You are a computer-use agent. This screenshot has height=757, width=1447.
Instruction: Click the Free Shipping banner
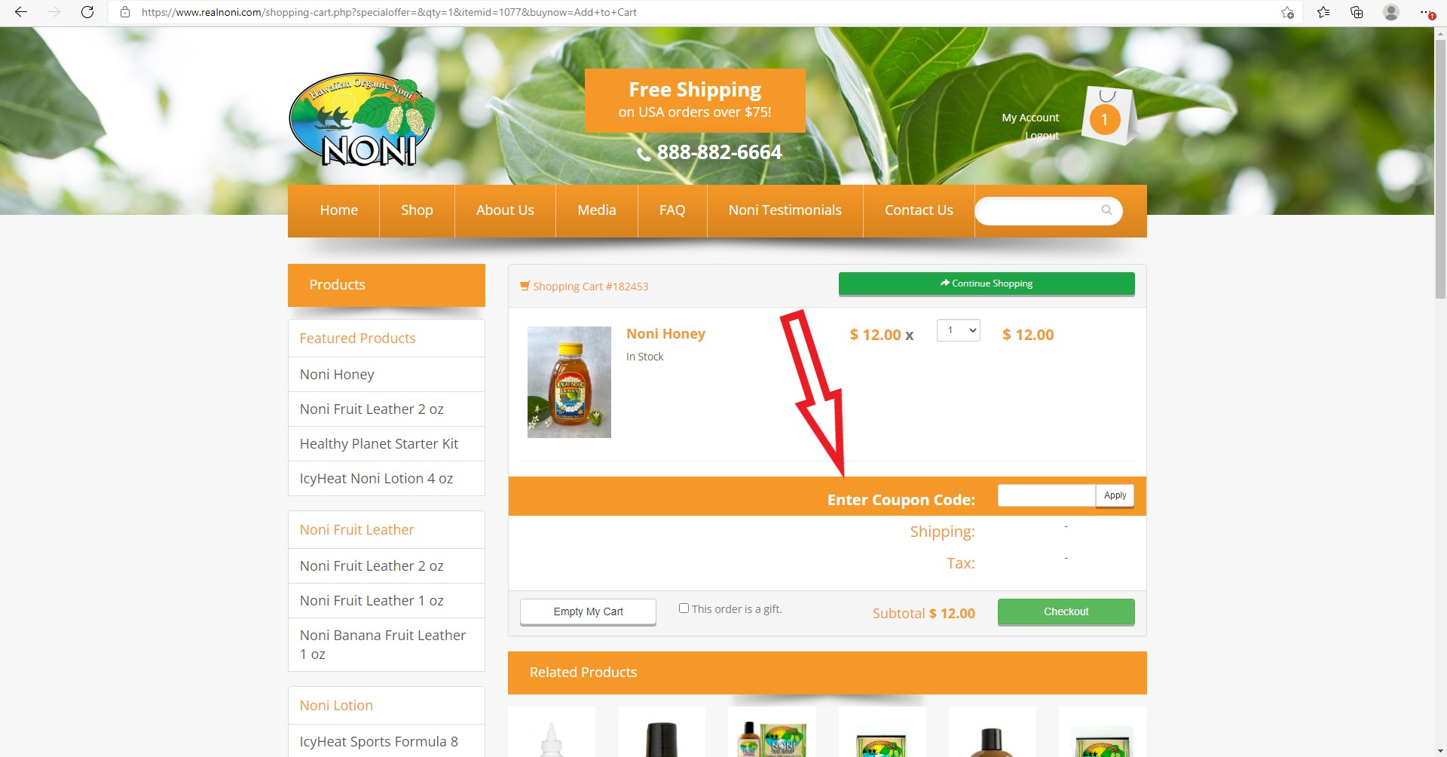tap(695, 101)
